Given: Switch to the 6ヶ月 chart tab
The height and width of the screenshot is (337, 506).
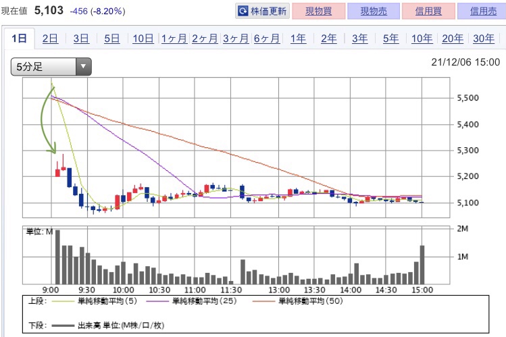Looking at the screenshot, I should [267, 38].
